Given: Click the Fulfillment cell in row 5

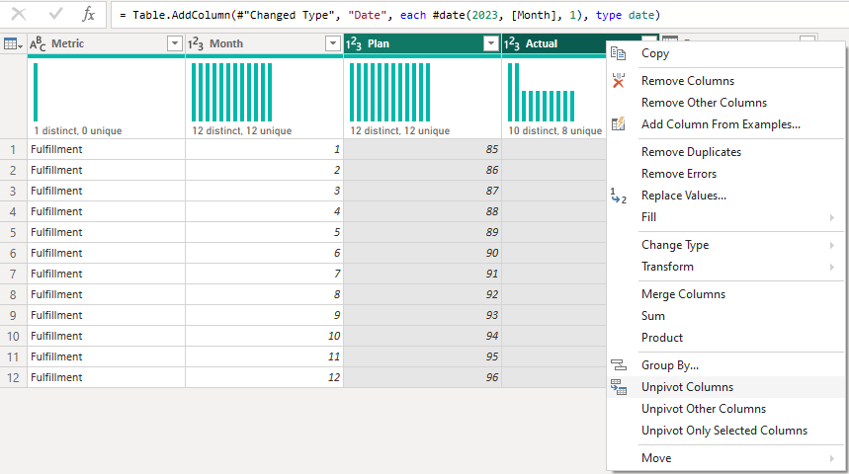Looking at the screenshot, I should point(106,232).
